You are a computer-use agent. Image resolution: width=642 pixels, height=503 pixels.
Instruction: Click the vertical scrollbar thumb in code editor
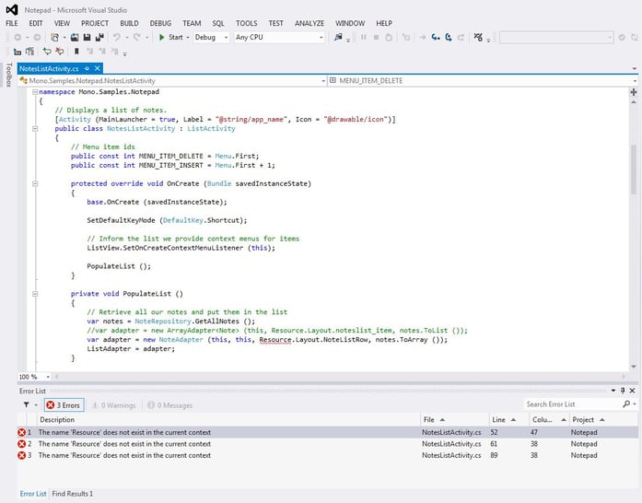[x=634, y=170]
